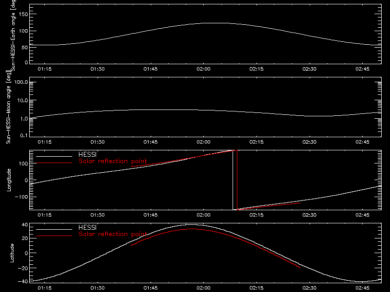
Task: Click the 100.0 tick on Moon angle axis
Action: (x=21, y=82)
